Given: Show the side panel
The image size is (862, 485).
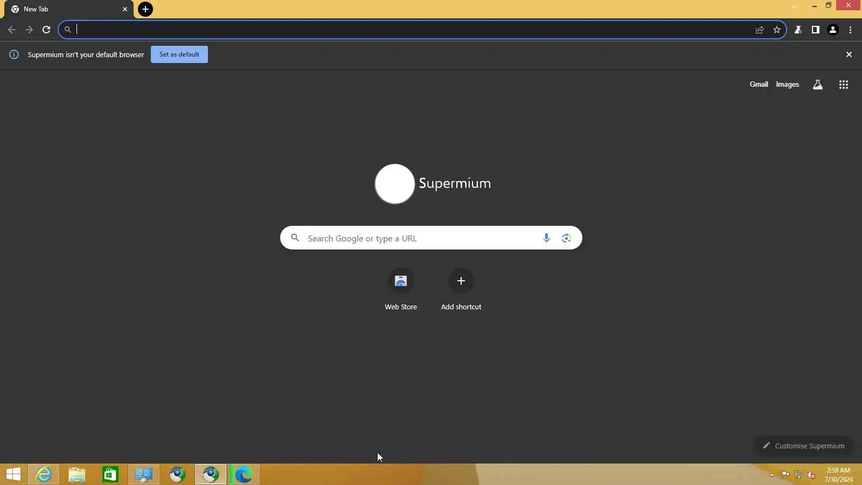Looking at the screenshot, I should pyautogui.click(x=816, y=30).
